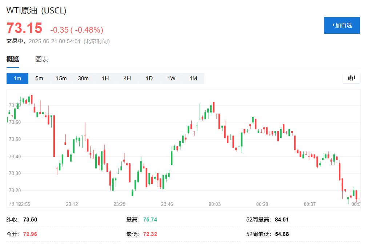Click the 最低 value 72.32
365x248 pixels.
coord(150,234)
